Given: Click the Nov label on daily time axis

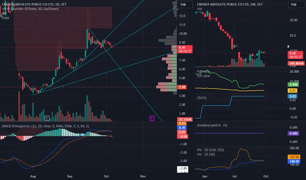Looking at the screenshot, I should point(143,176).
